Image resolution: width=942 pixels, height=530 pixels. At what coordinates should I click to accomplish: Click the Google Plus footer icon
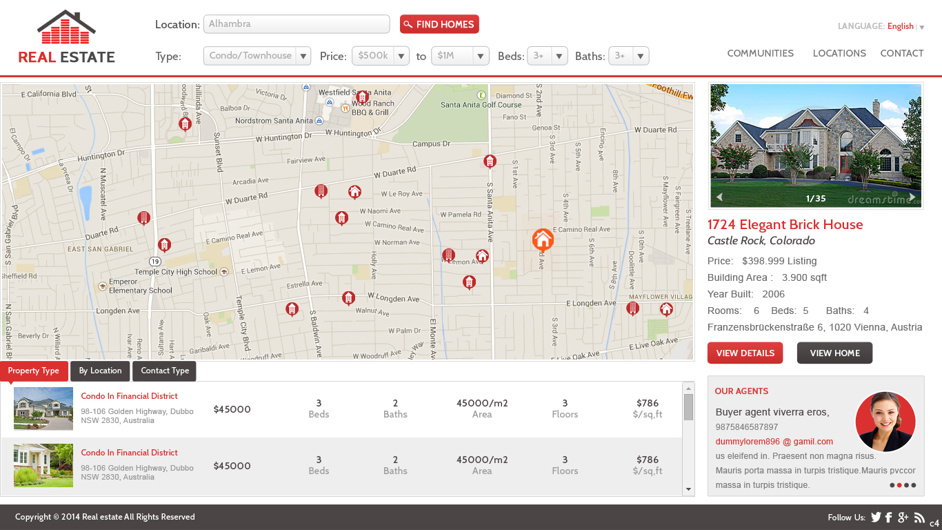tap(903, 517)
